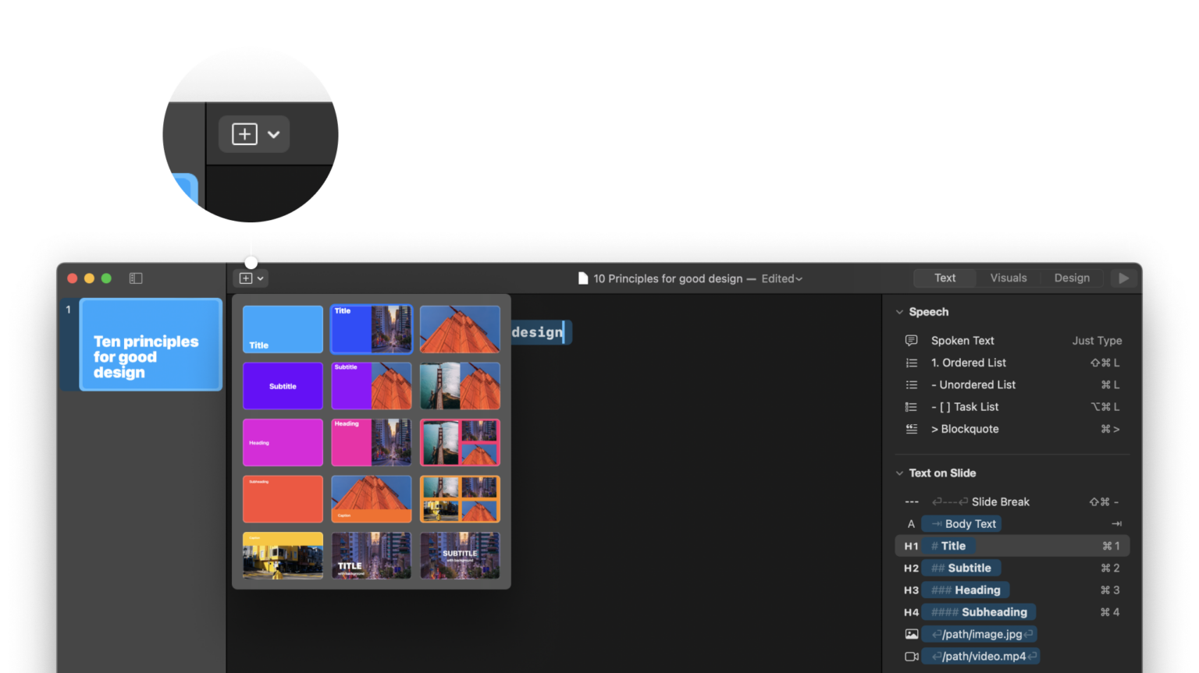Start the presentation with the play button
The image size is (1199, 673).
point(1123,278)
